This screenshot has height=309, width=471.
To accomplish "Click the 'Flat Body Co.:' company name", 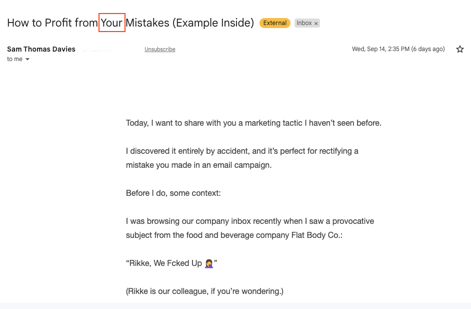I will coord(317,235).
